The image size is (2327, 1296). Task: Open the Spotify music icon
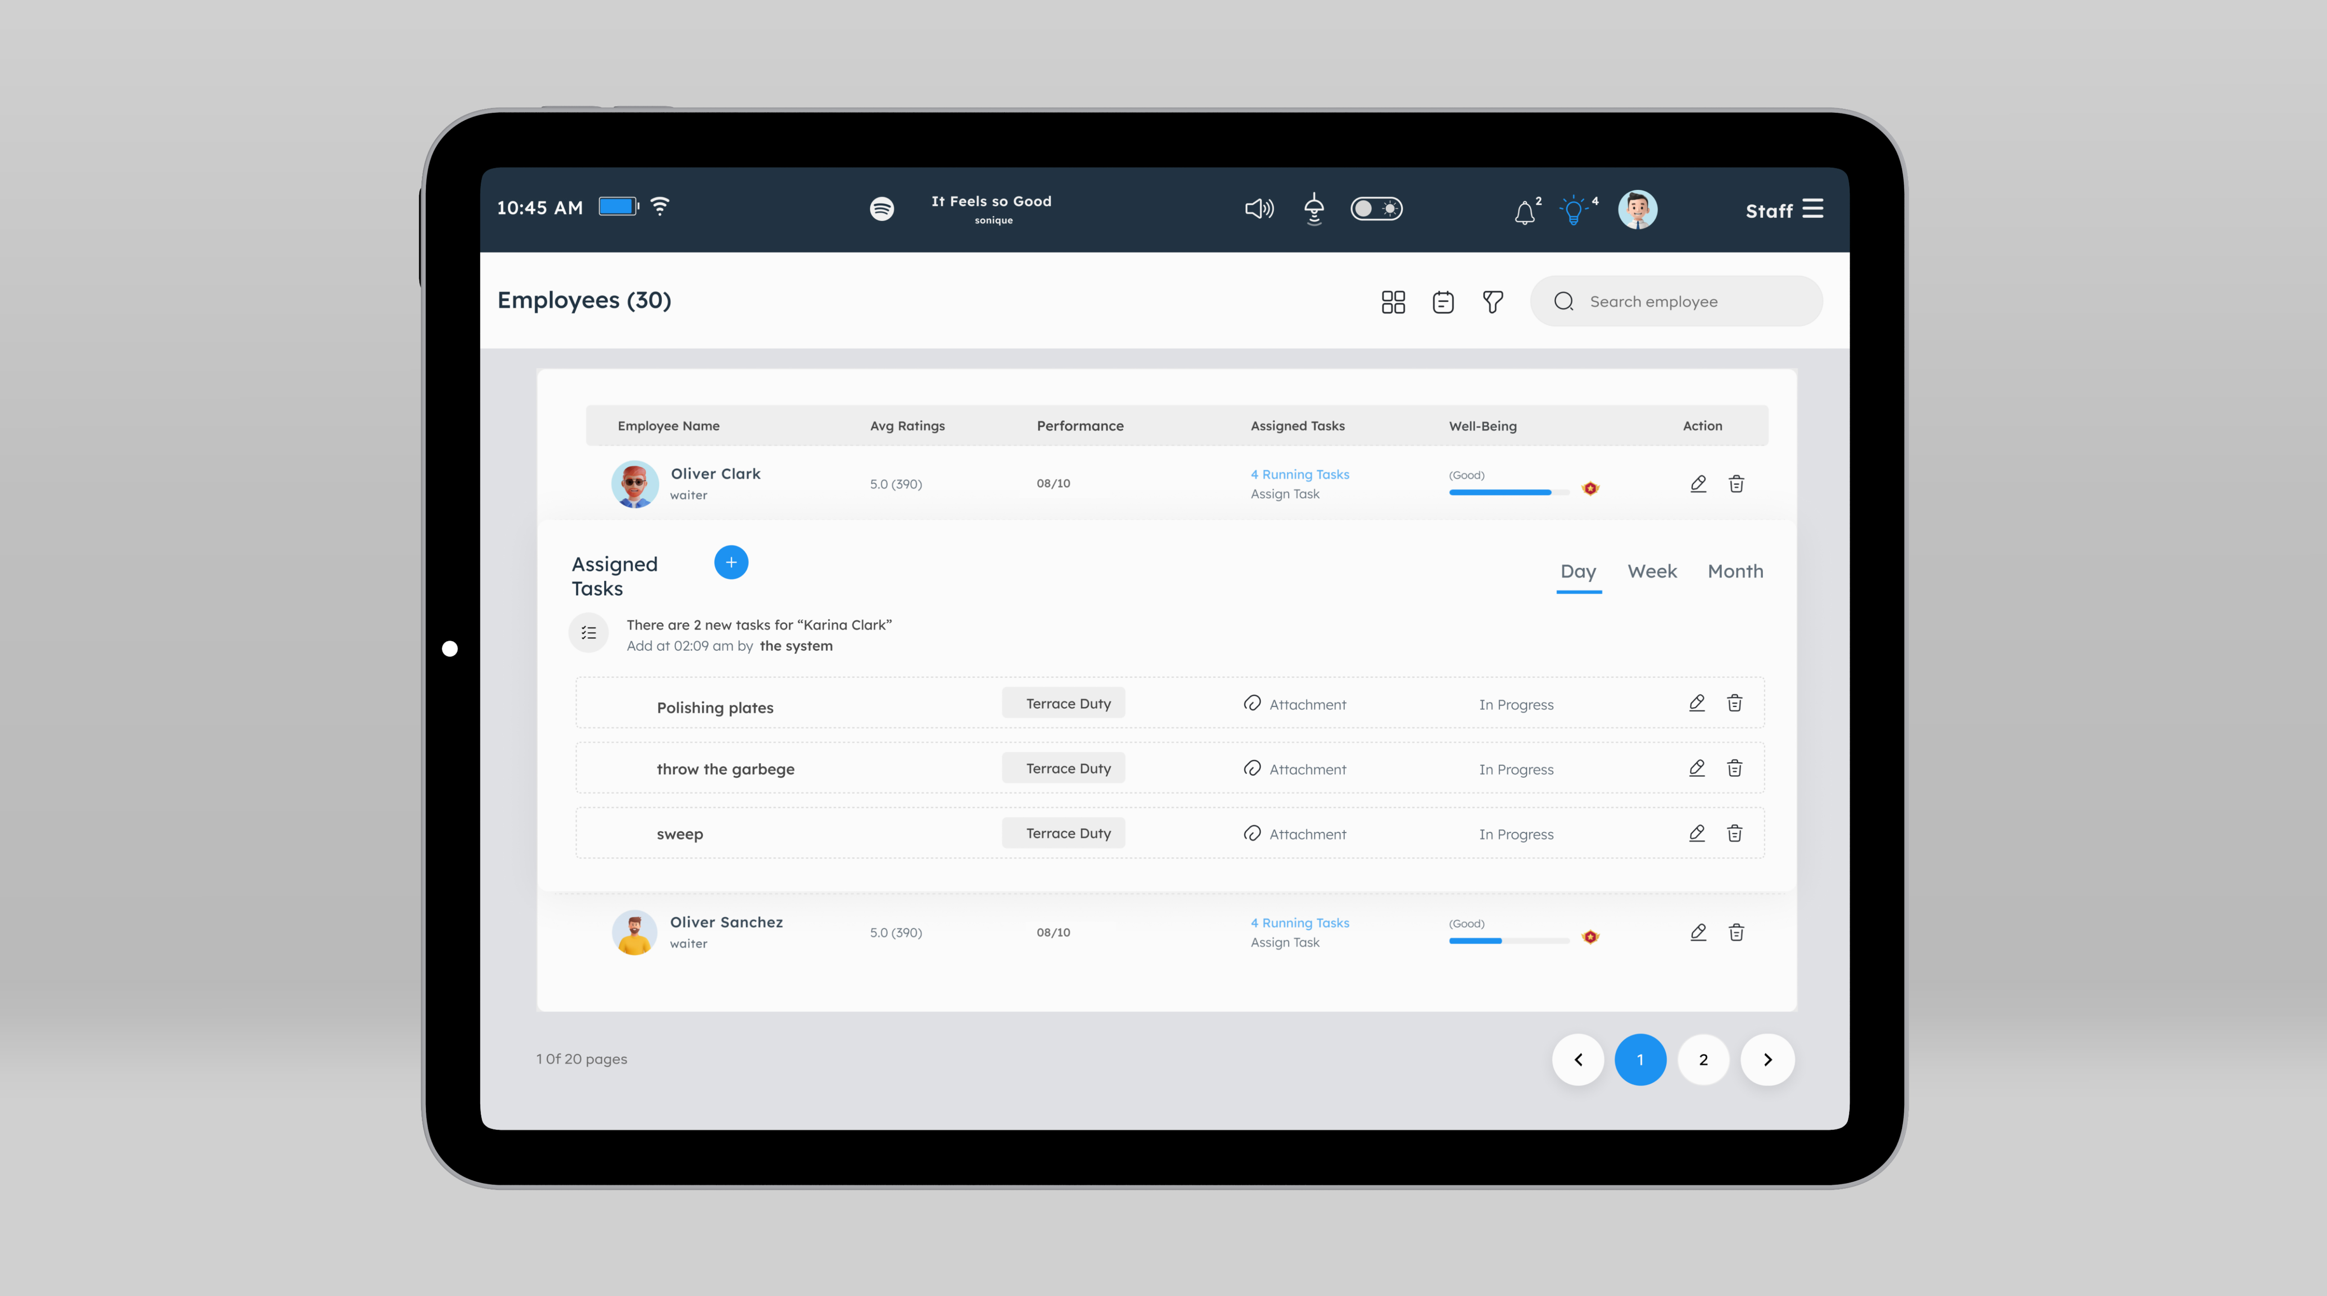(x=882, y=209)
